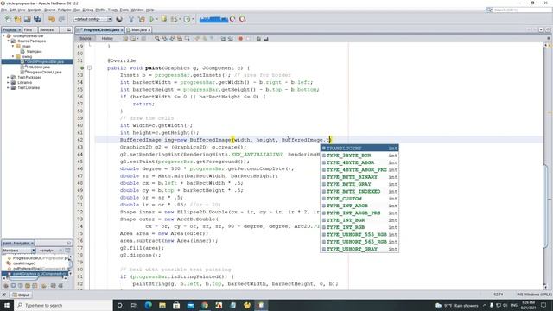Switch to the Services tab

47,30
